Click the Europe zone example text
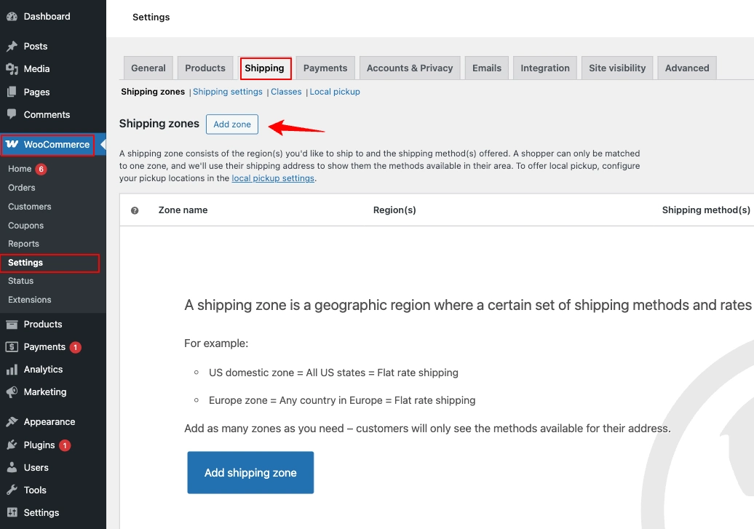 [342, 400]
